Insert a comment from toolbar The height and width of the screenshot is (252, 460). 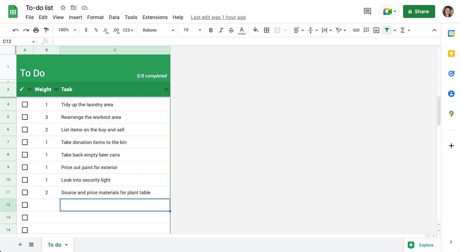click(366, 30)
